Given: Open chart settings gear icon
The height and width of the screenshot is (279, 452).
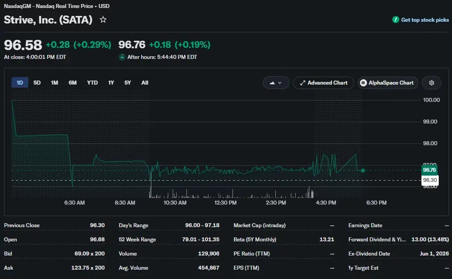Looking at the screenshot, I should pyautogui.click(x=431, y=83).
